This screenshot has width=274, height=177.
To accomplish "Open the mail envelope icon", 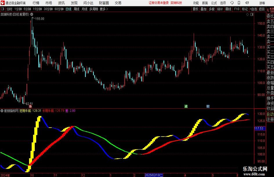I will (x=247, y=3).
